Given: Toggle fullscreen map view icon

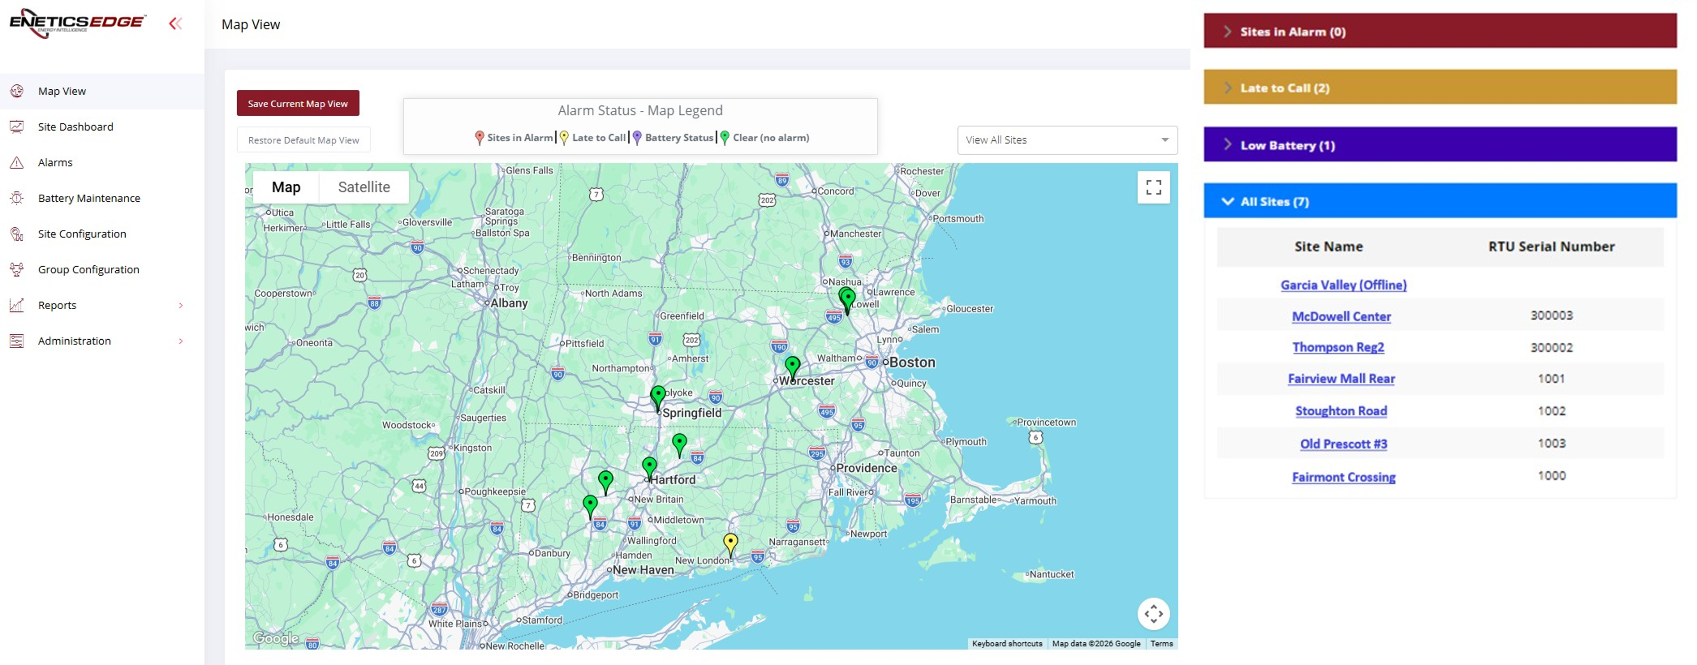Looking at the screenshot, I should coord(1153,188).
